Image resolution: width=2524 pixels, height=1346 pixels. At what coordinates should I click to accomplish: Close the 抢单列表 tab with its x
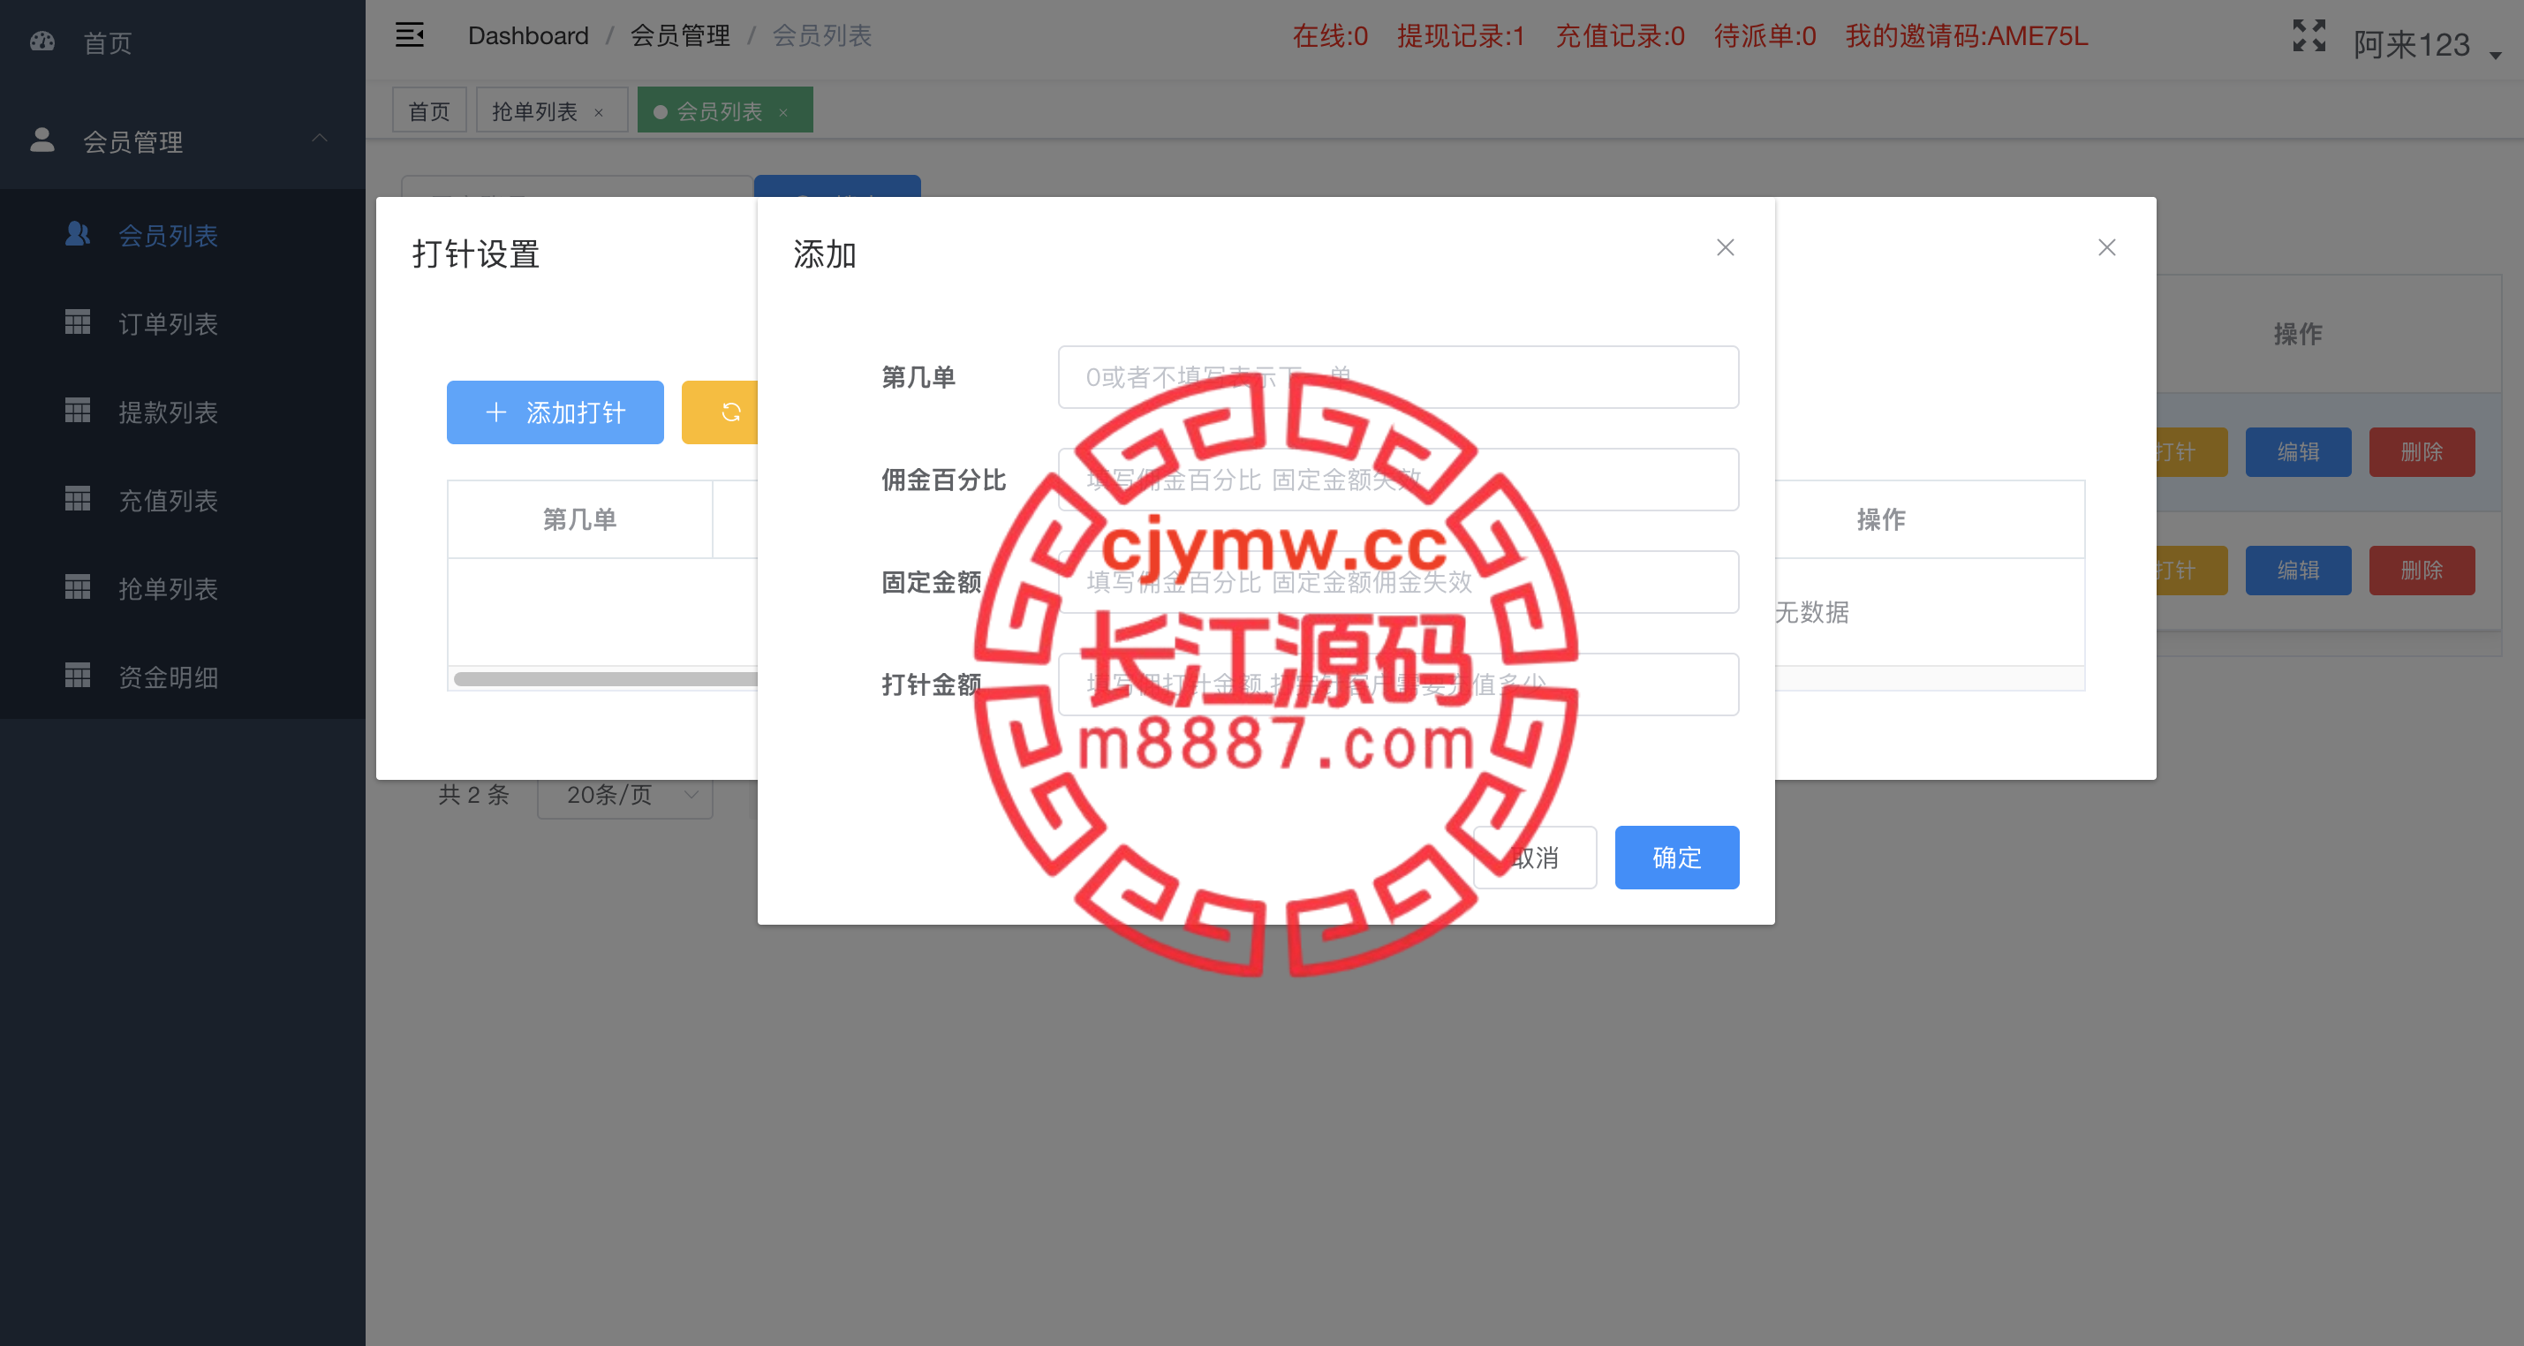coord(599,113)
